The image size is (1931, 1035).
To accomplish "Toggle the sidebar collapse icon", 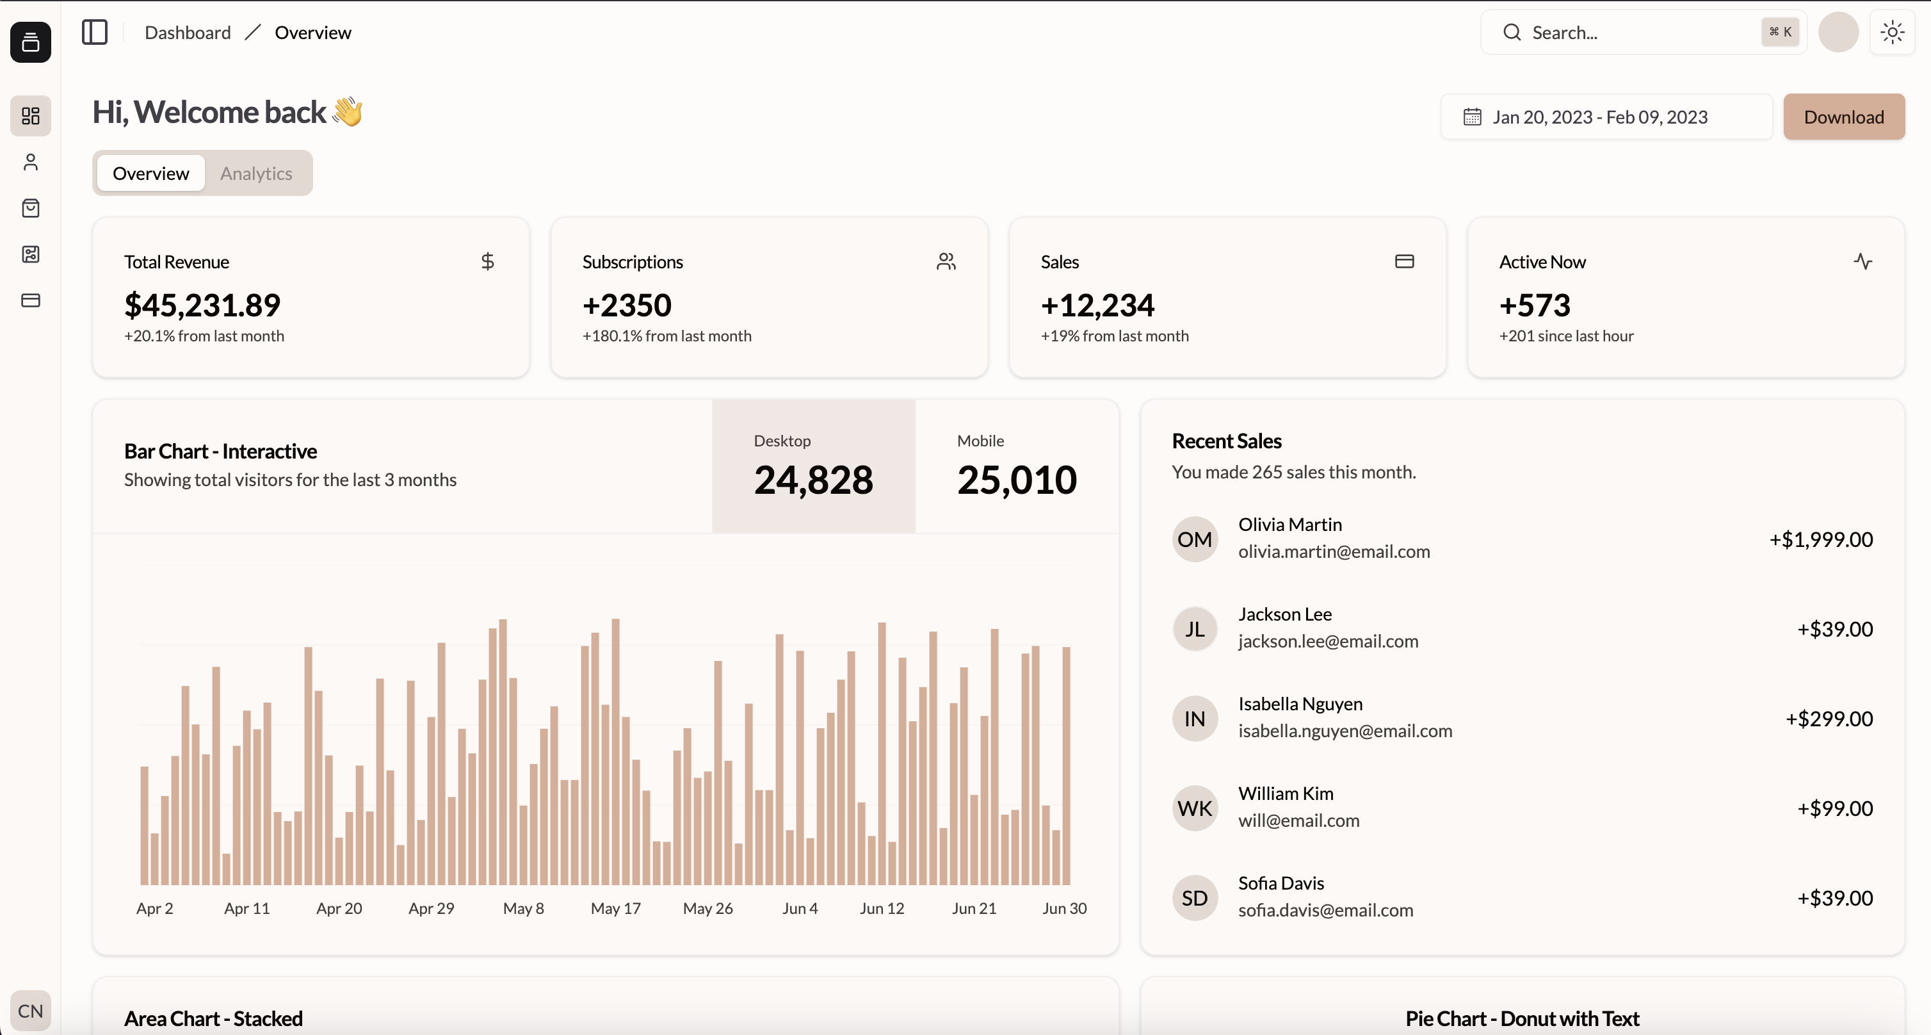I will pyautogui.click(x=95, y=32).
